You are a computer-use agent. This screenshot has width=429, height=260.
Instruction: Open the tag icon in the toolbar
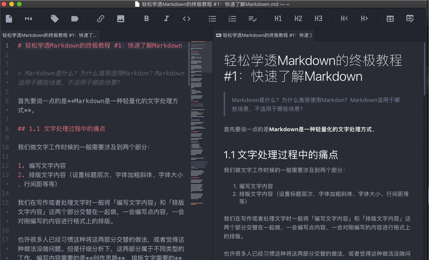(x=55, y=18)
